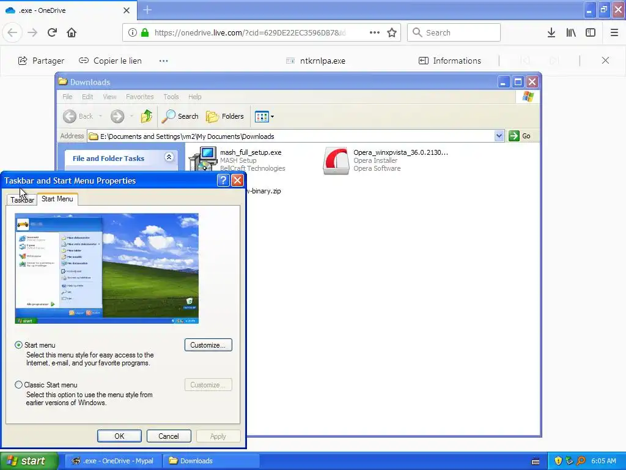Switch to OneDrive - Mypal taskbar button
Image resolution: width=626 pixels, height=470 pixels.
113,461
